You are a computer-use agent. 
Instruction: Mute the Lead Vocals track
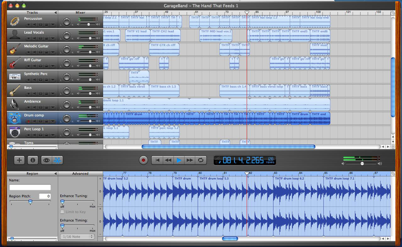[x=35, y=39]
